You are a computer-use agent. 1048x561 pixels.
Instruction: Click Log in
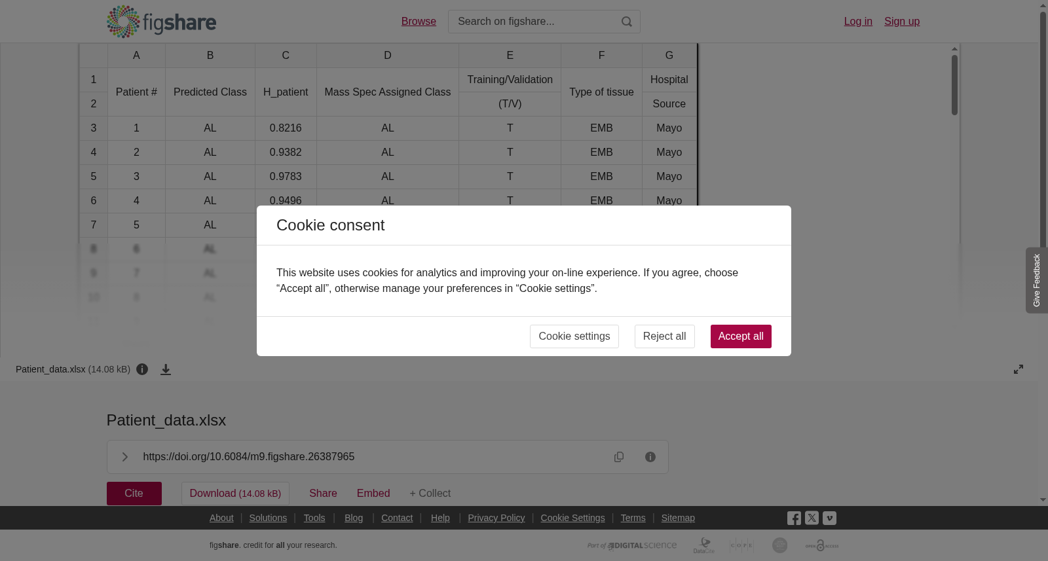tap(858, 22)
